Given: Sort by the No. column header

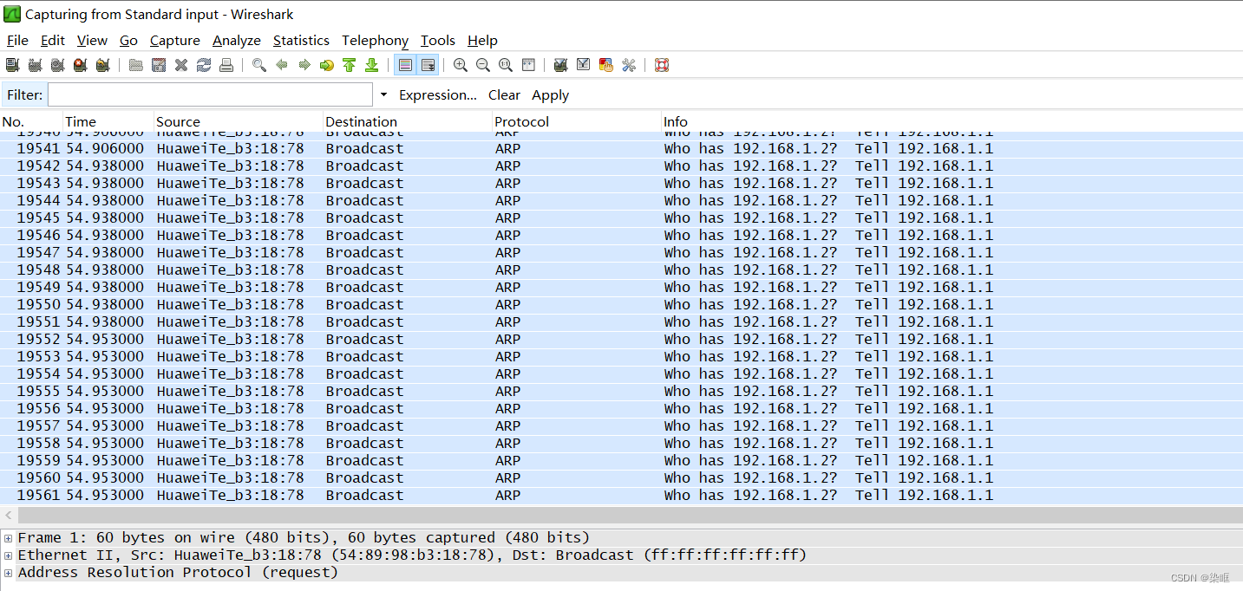Looking at the screenshot, I should coord(32,121).
